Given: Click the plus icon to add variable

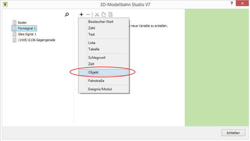Looking at the screenshot, I should 81,15.
